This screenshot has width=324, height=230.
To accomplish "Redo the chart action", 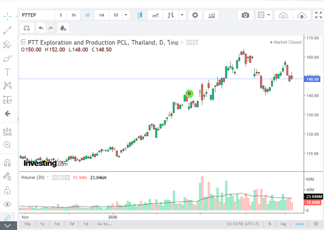I will point(50,28).
